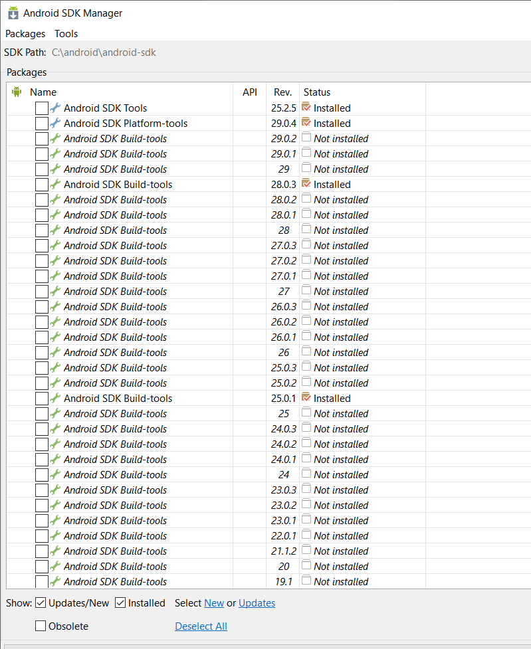Click the Status column header

pos(317,92)
